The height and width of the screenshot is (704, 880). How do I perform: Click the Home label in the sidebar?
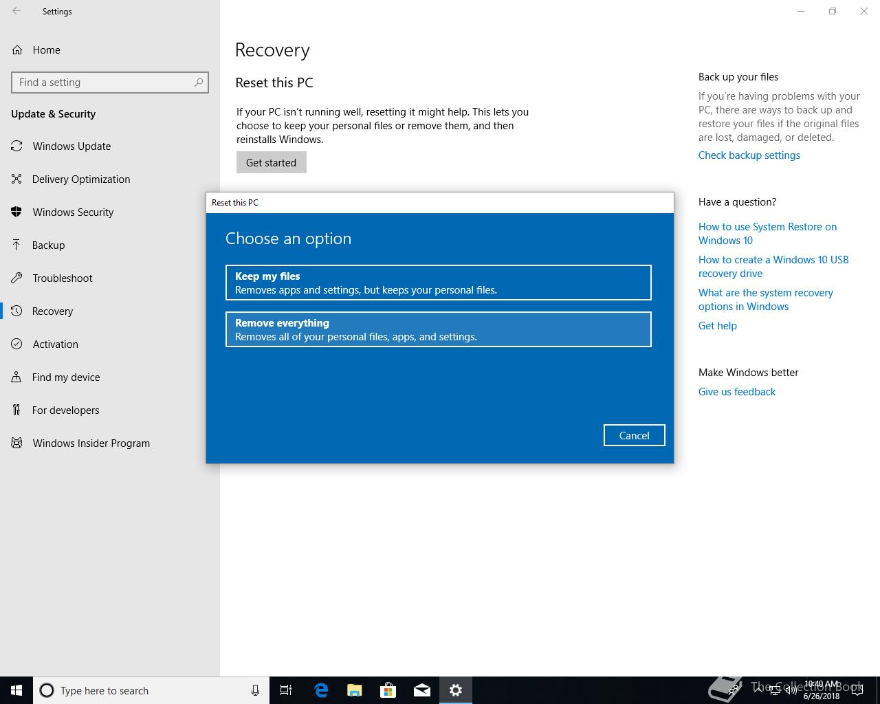(x=46, y=49)
